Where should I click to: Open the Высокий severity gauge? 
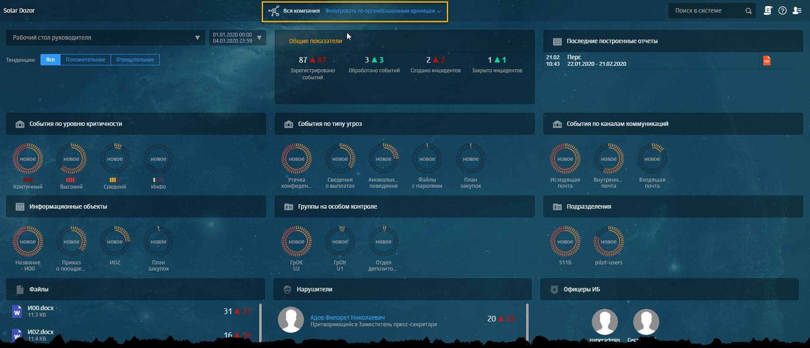(x=71, y=159)
